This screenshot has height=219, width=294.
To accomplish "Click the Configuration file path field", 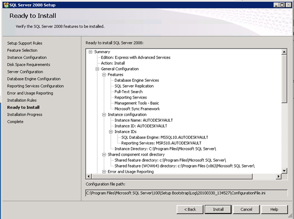I will [187, 193].
